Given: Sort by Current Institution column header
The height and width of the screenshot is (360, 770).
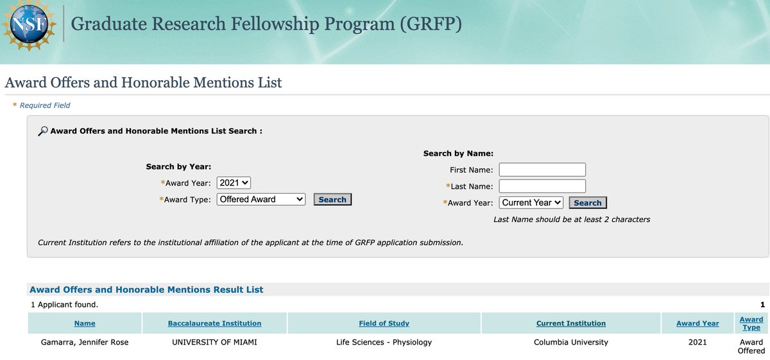Looking at the screenshot, I should (x=570, y=323).
